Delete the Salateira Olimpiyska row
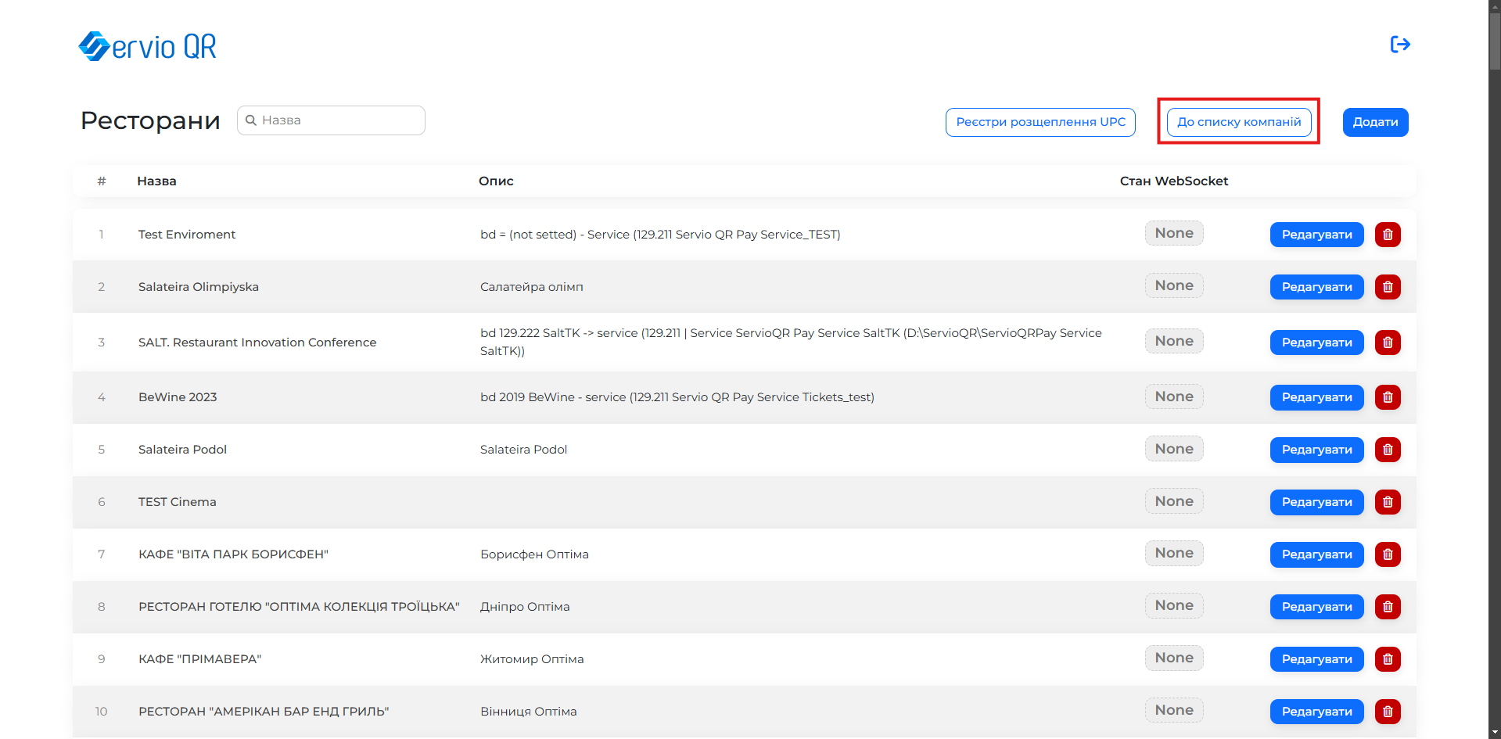The width and height of the screenshot is (1501, 739). (1387, 287)
